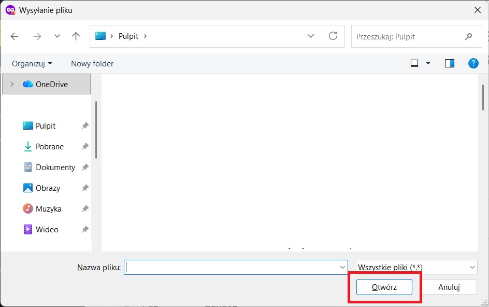Expand the OneDrive tree node
Screen dimensions: 489x307
tap(12, 84)
